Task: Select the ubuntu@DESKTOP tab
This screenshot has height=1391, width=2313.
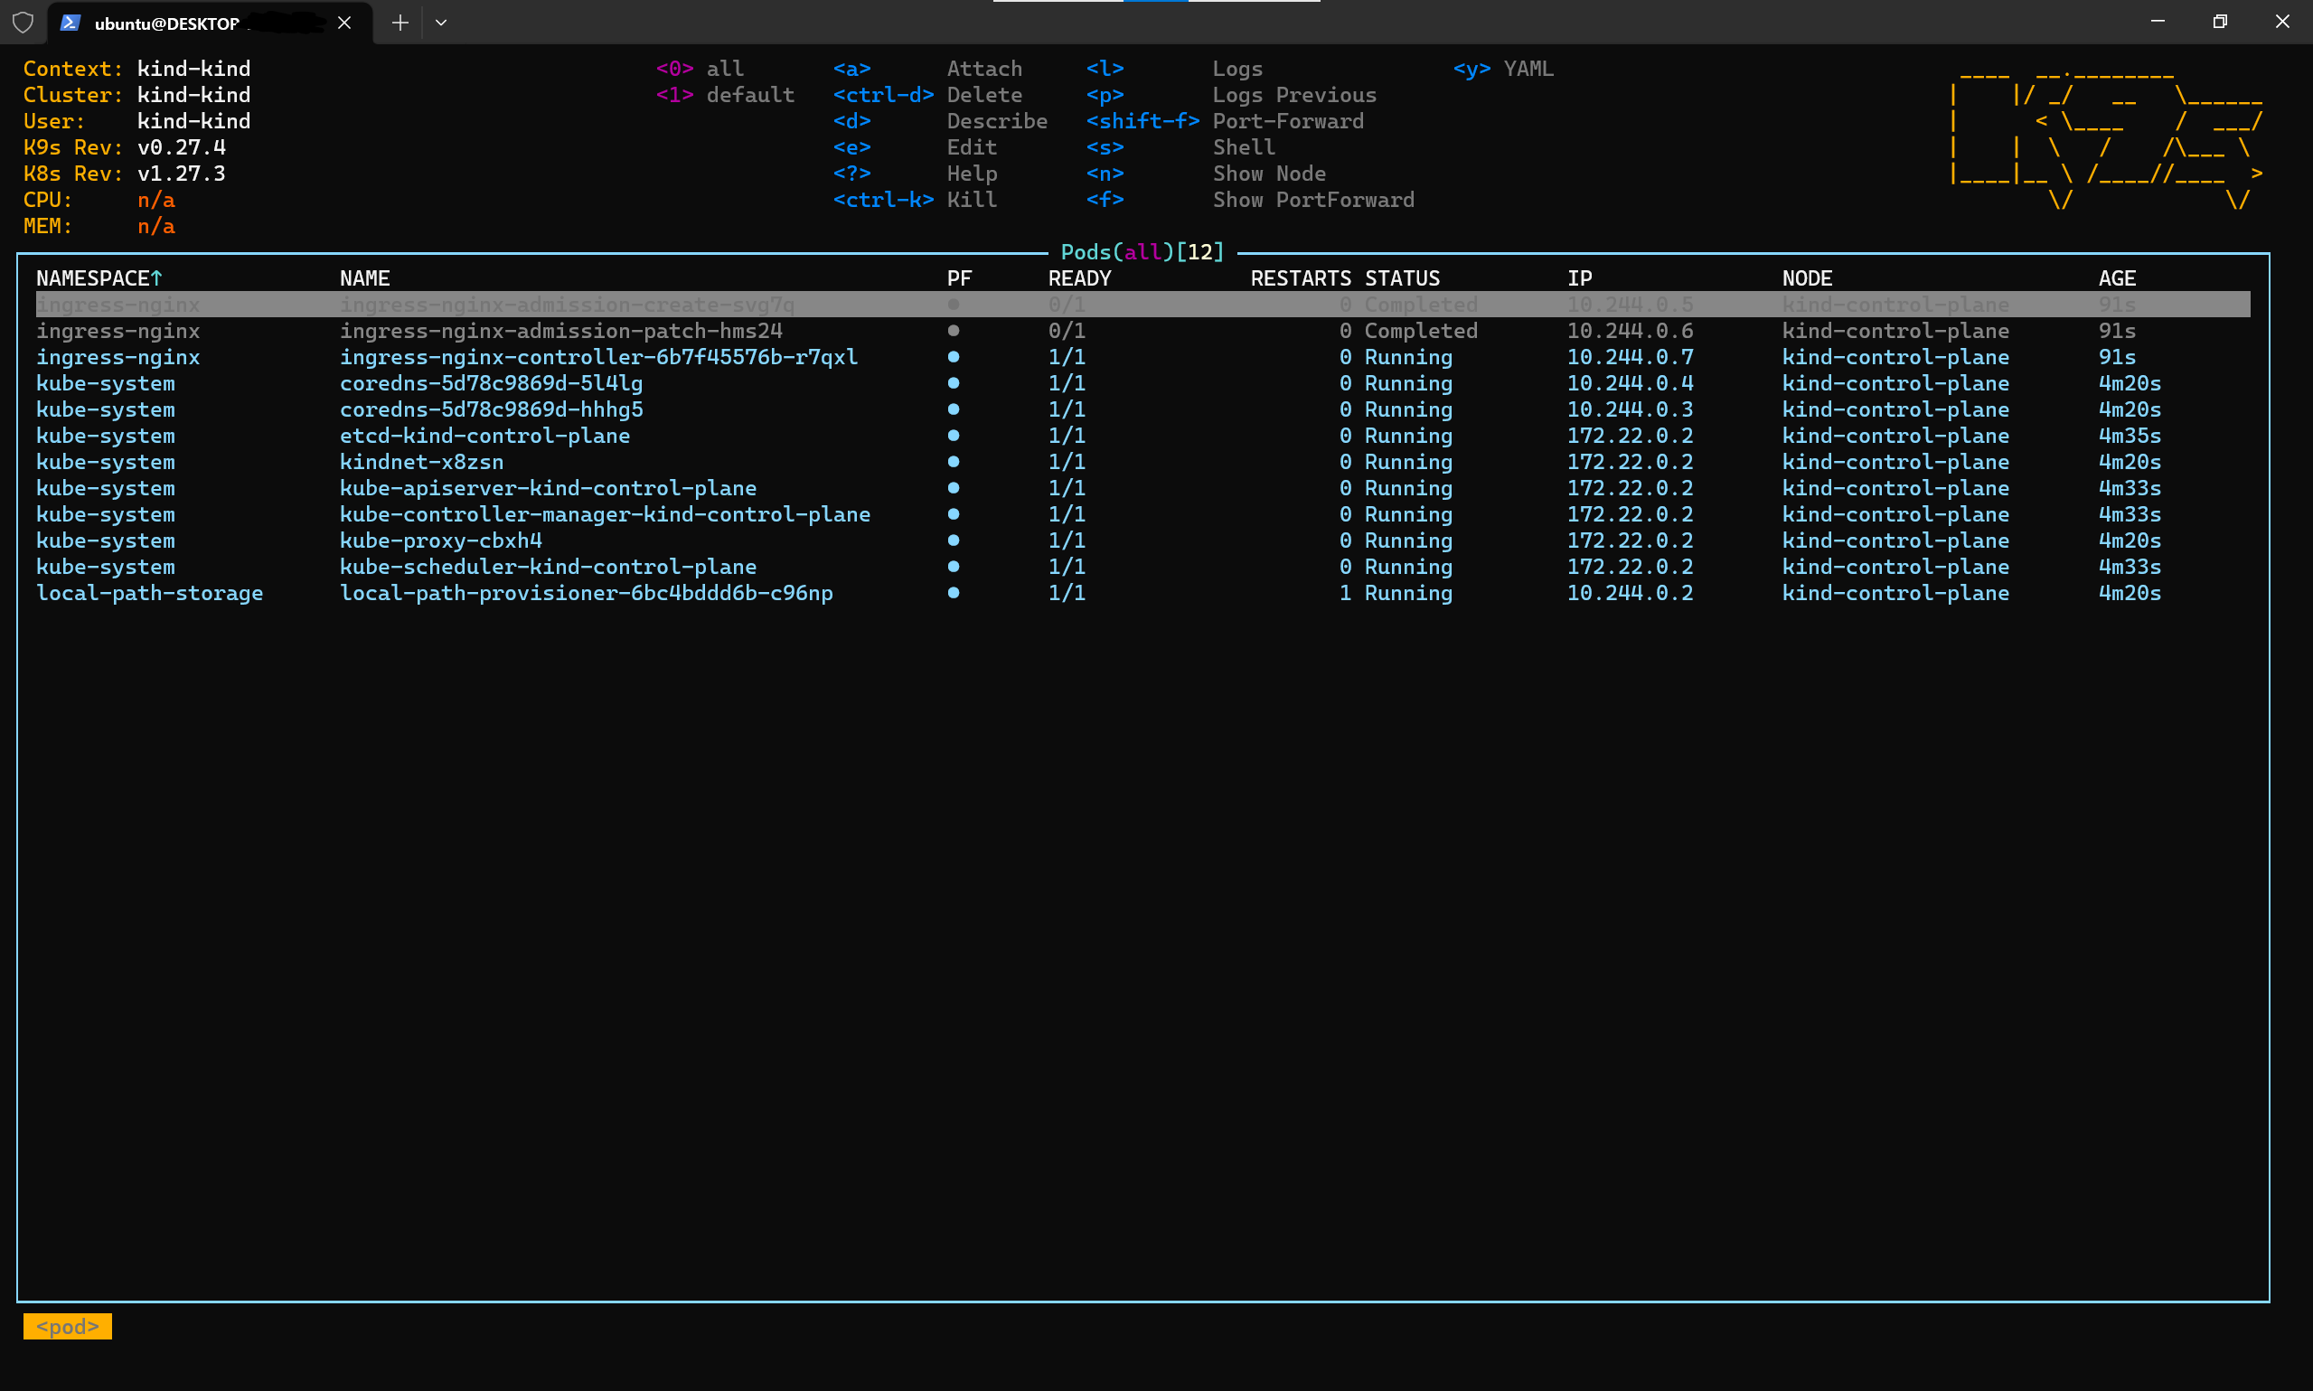Action: pos(169,23)
